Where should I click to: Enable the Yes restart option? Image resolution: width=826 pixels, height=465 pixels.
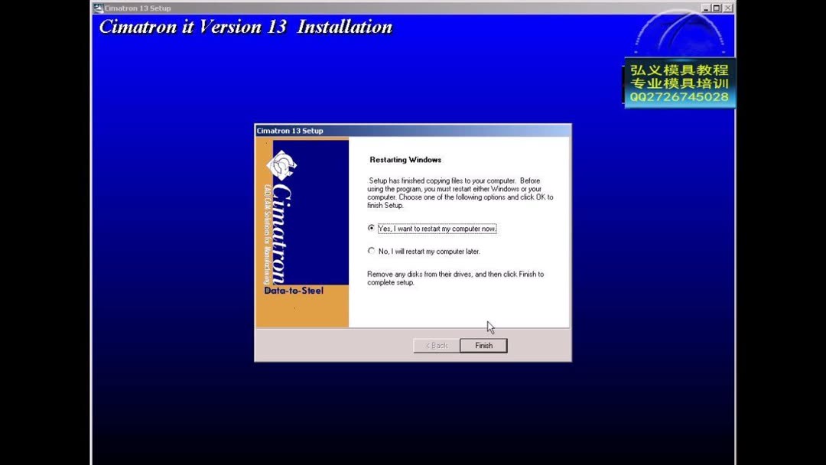372,228
